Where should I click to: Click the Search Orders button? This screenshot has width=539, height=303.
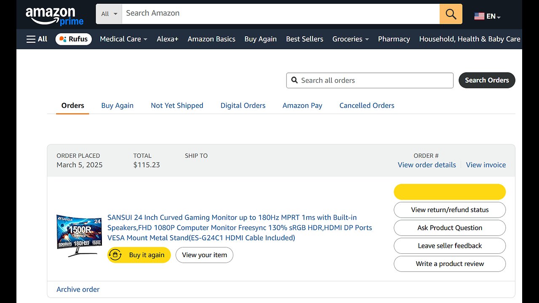pos(487,80)
